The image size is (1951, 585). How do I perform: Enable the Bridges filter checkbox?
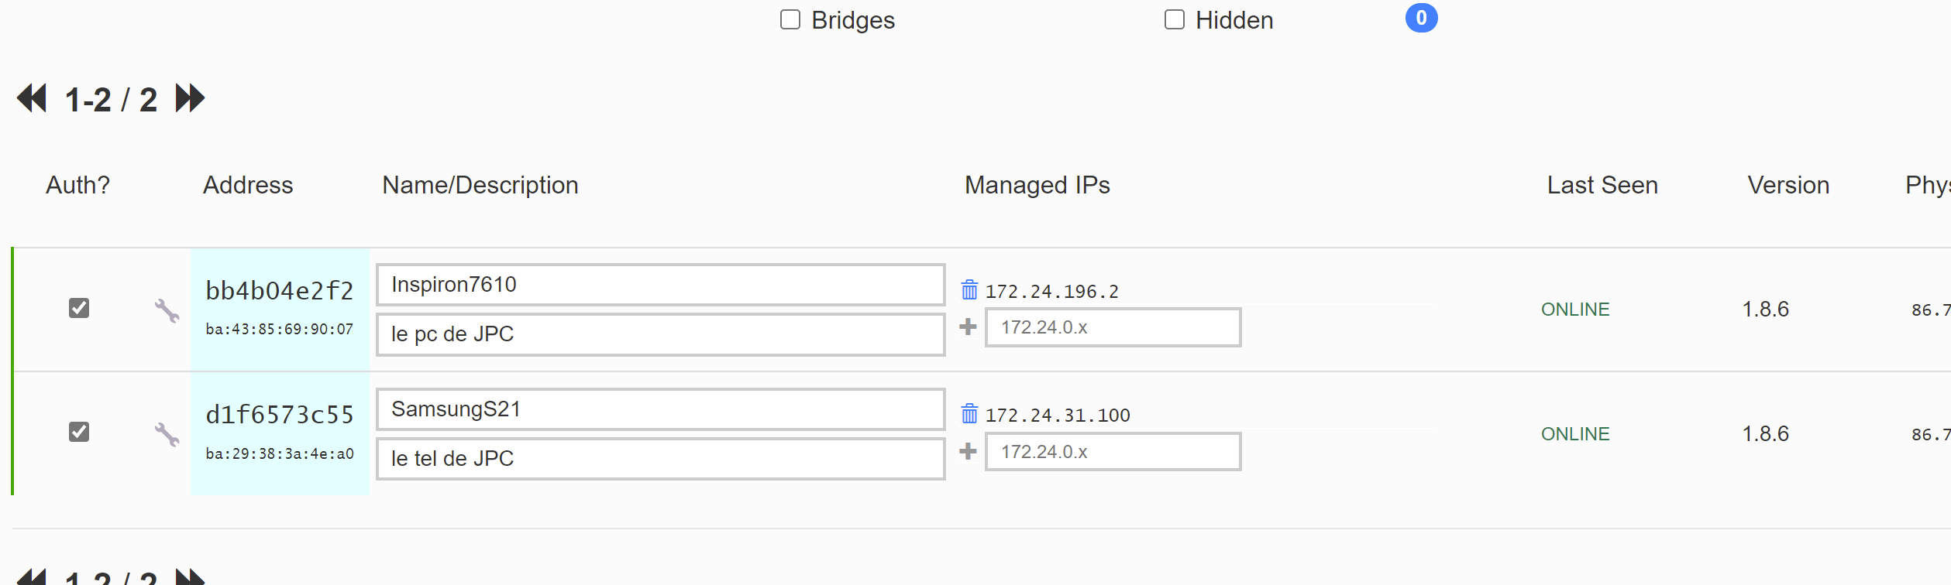[790, 19]
